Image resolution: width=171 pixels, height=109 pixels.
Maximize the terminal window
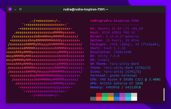(x=20, y=9)
